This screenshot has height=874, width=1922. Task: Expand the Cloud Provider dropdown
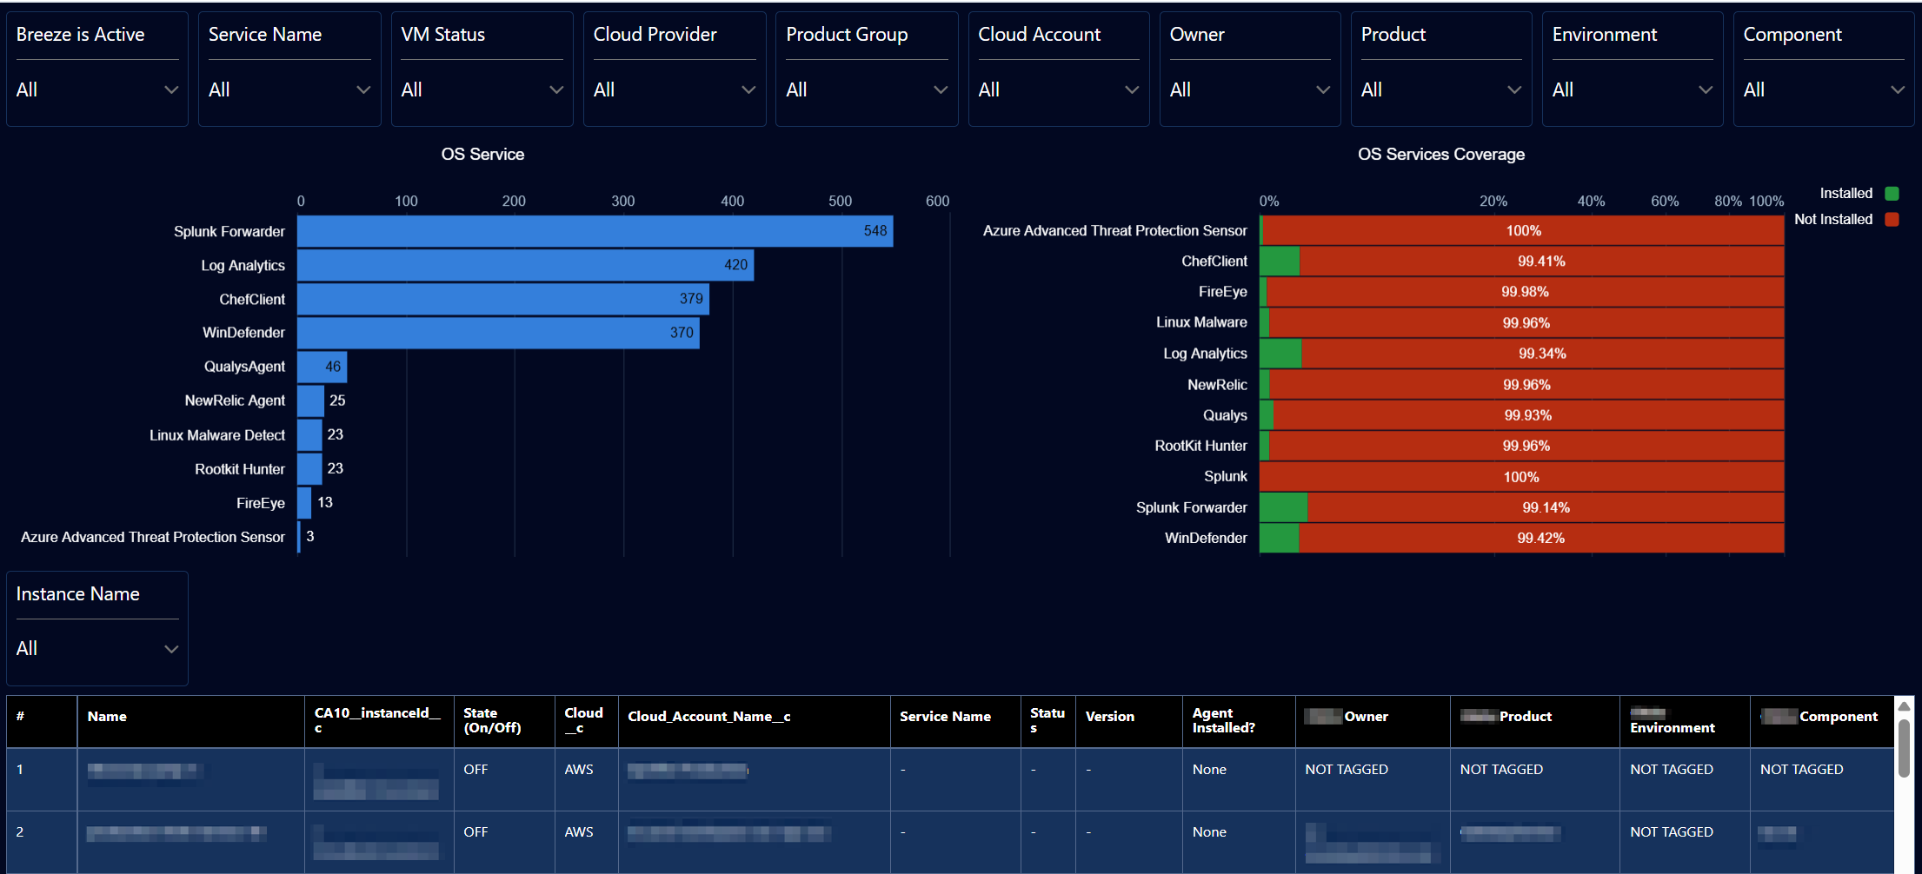[x=674, y=89]
